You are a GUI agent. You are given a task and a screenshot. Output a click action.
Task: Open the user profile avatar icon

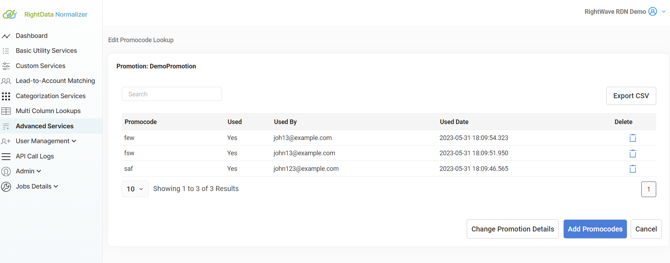point(652,12)
